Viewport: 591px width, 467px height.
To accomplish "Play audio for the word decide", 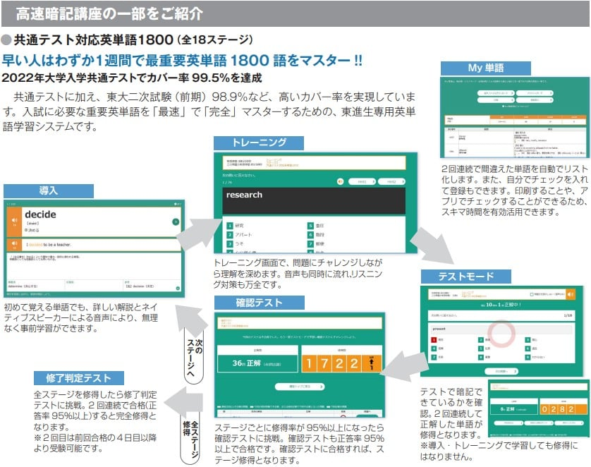I will tap(13, 222).
